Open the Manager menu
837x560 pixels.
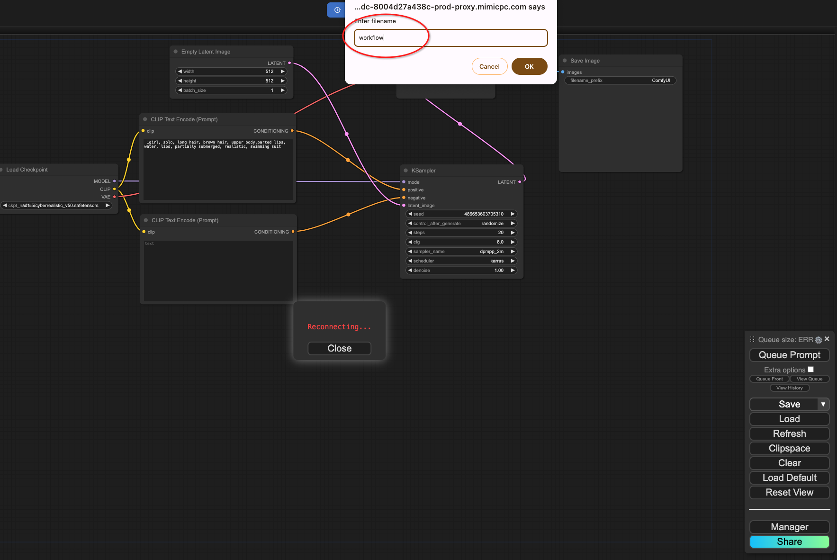pos(789,527)
